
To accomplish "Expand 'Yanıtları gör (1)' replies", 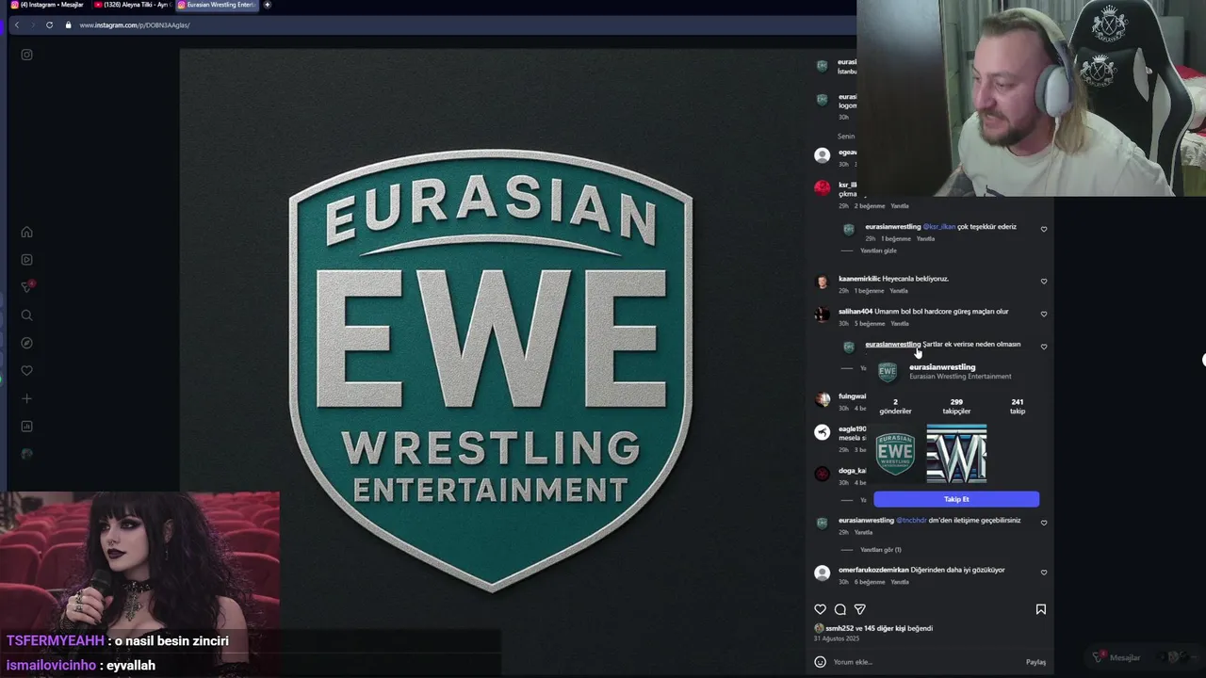I will pyautogui.click(x=881, y=550).
